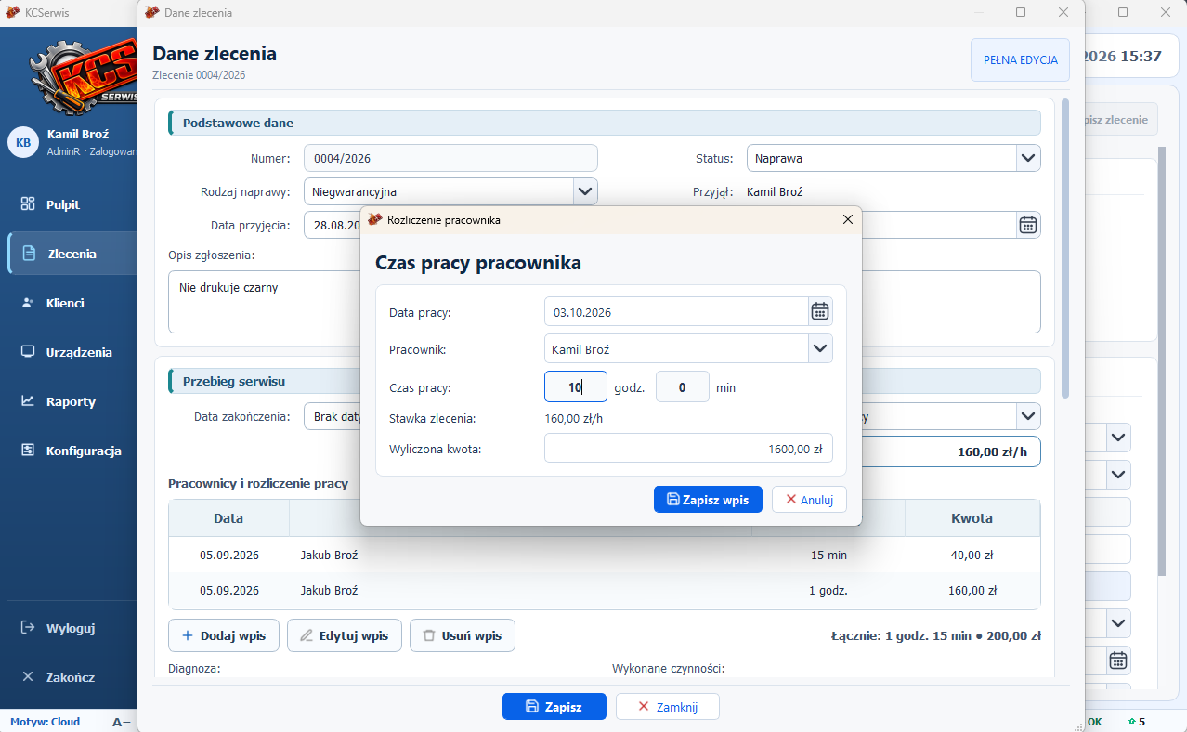Click the Edytuj wpis button

(x=345, y=635)
